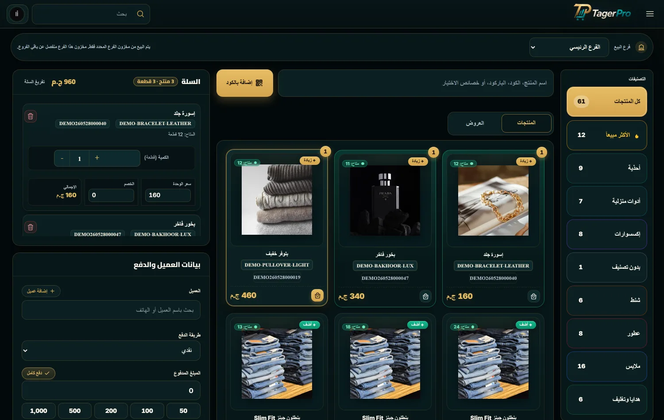The width and height of the screenshot is (664, 420).
Task: Click أضف badge on jeans card with 13 available
Action: click(309, 325)
